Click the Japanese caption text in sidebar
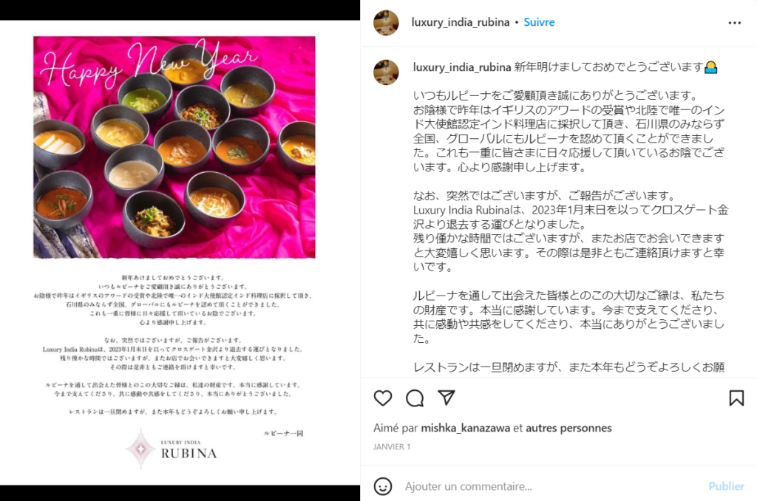Screen dimensions: 757x501 click(570, 217)
